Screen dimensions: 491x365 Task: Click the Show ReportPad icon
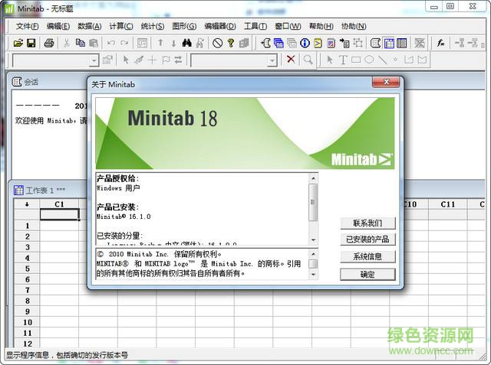331,43
